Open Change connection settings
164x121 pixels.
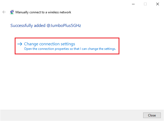pyautogui.click(x=49, y=44)
